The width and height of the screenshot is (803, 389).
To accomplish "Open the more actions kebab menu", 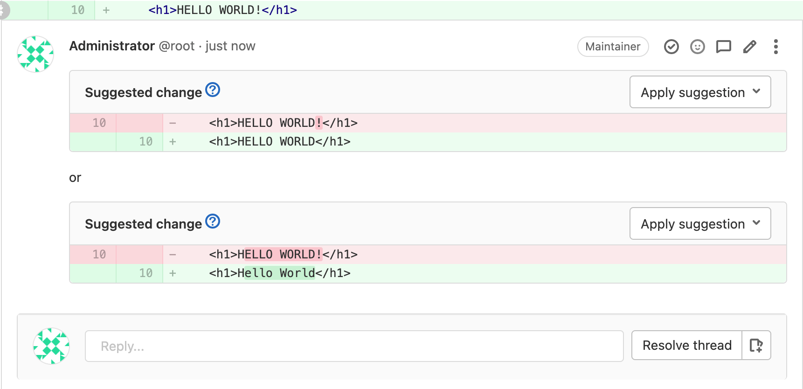I will (775, 47).
